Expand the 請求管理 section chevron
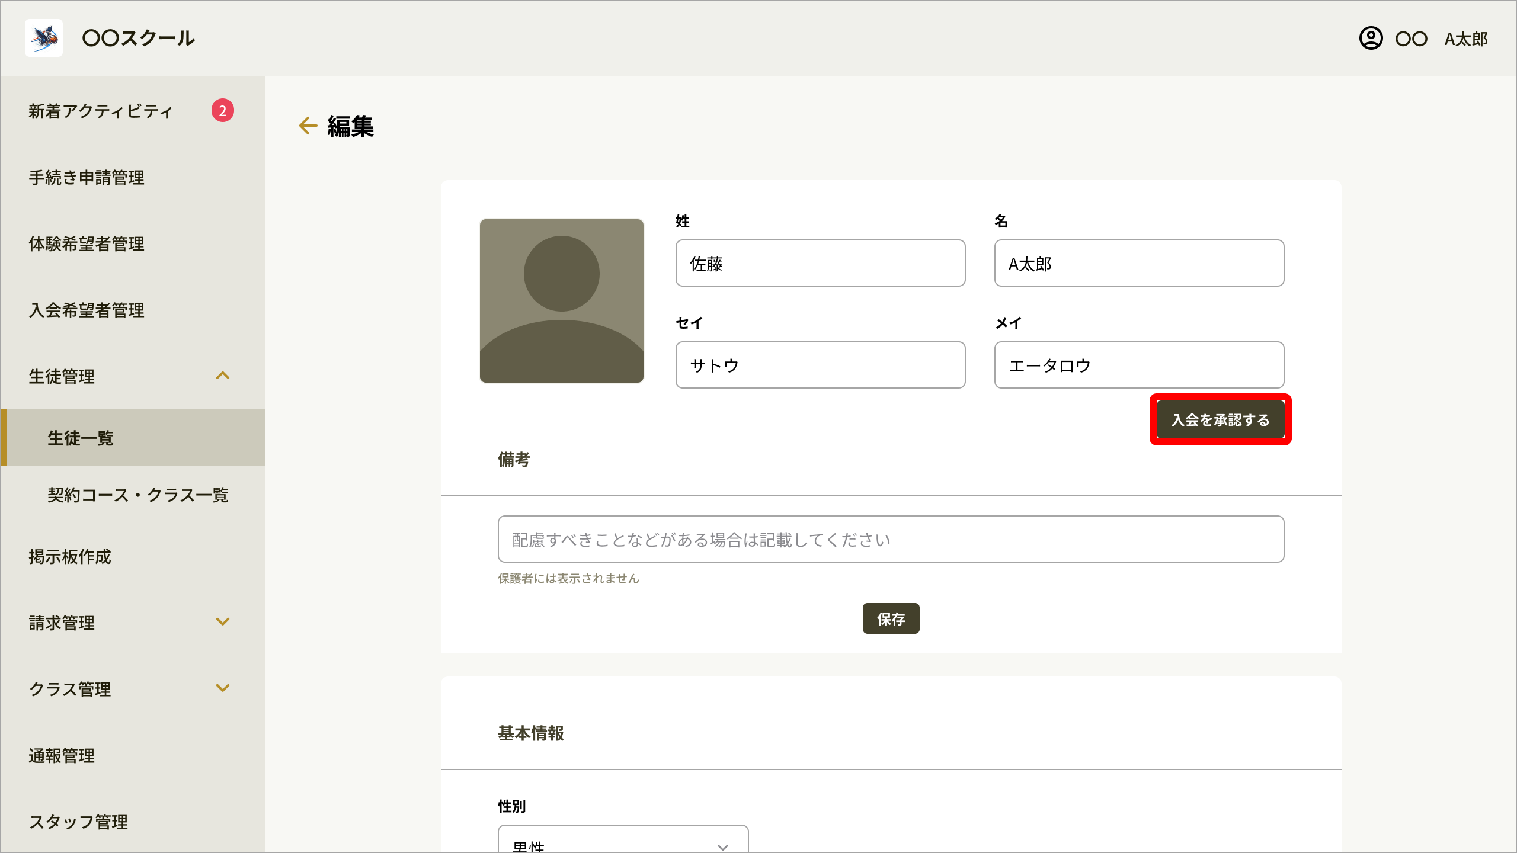The image size is (1517, 853). [223, 622]
